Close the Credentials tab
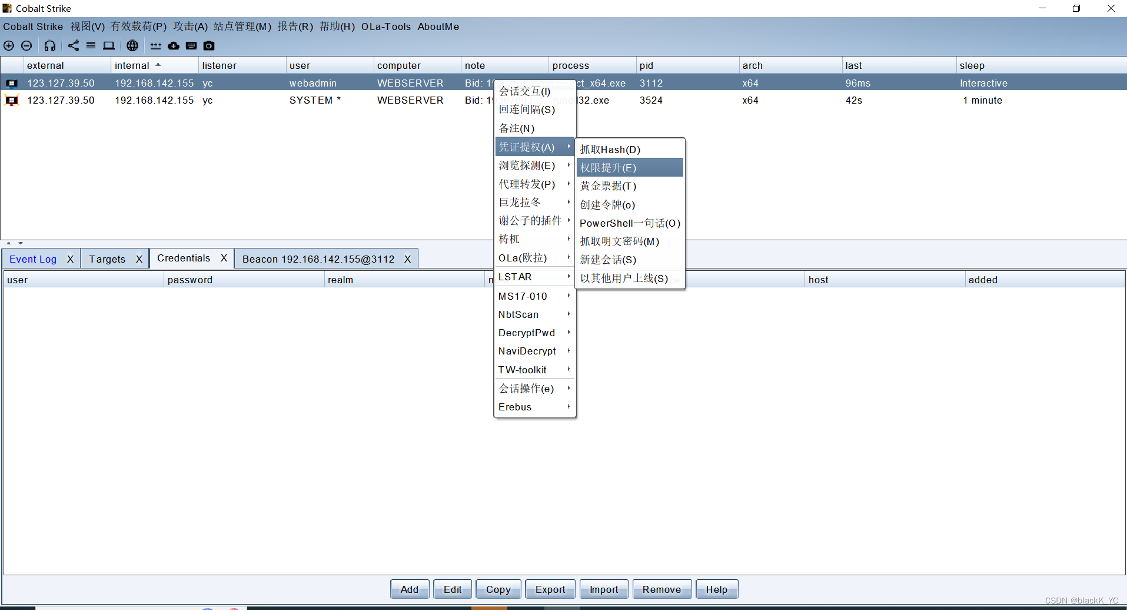Viewport: 1127px width, 610px height. tap(224, 258)
